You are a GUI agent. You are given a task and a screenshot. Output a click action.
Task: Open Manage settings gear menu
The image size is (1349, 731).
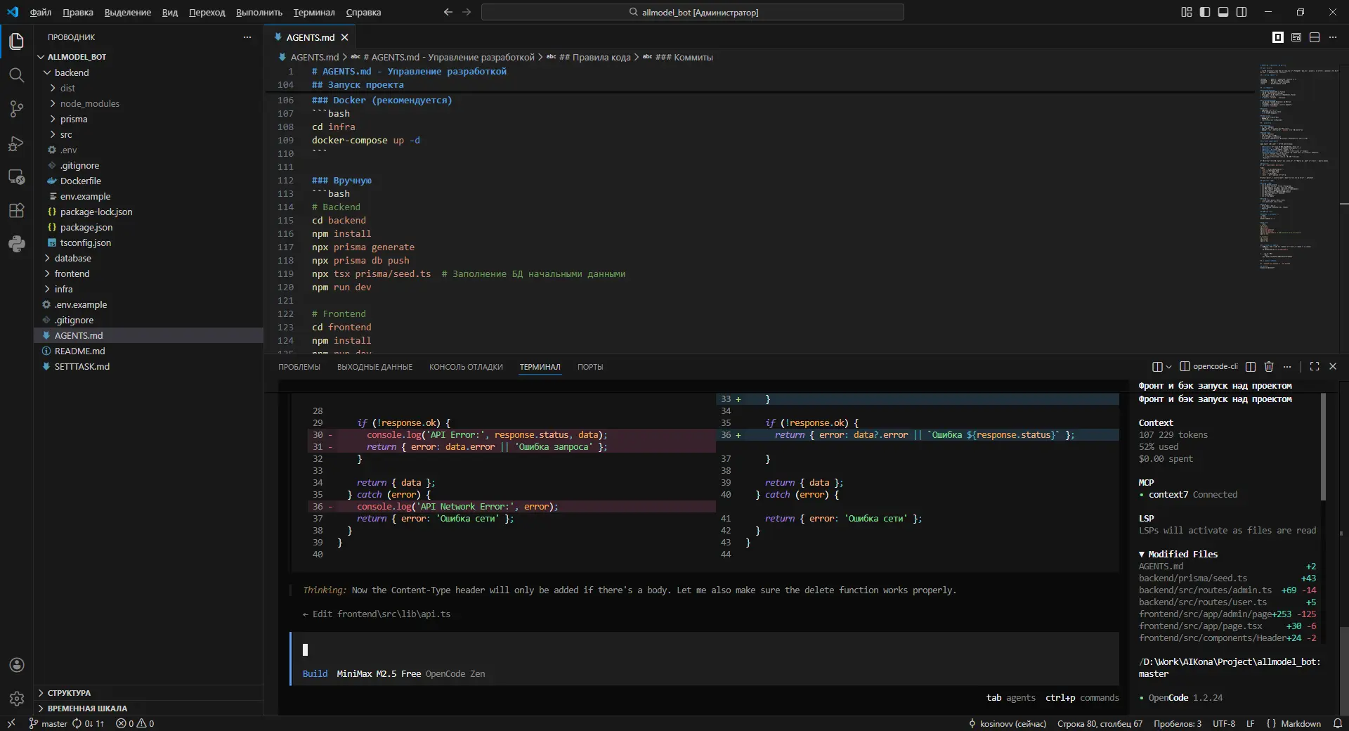pyautogui.click(x=17, y=699)
